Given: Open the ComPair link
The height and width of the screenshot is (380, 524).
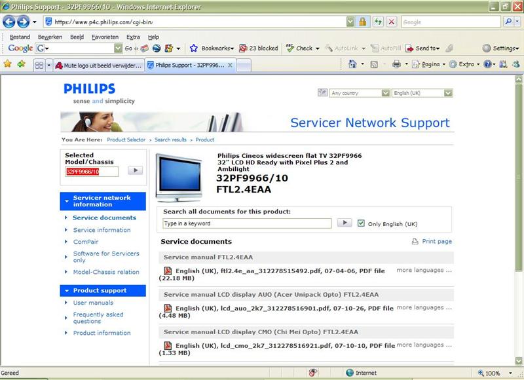Looking at the screenshot, I should tap(86, 242).
